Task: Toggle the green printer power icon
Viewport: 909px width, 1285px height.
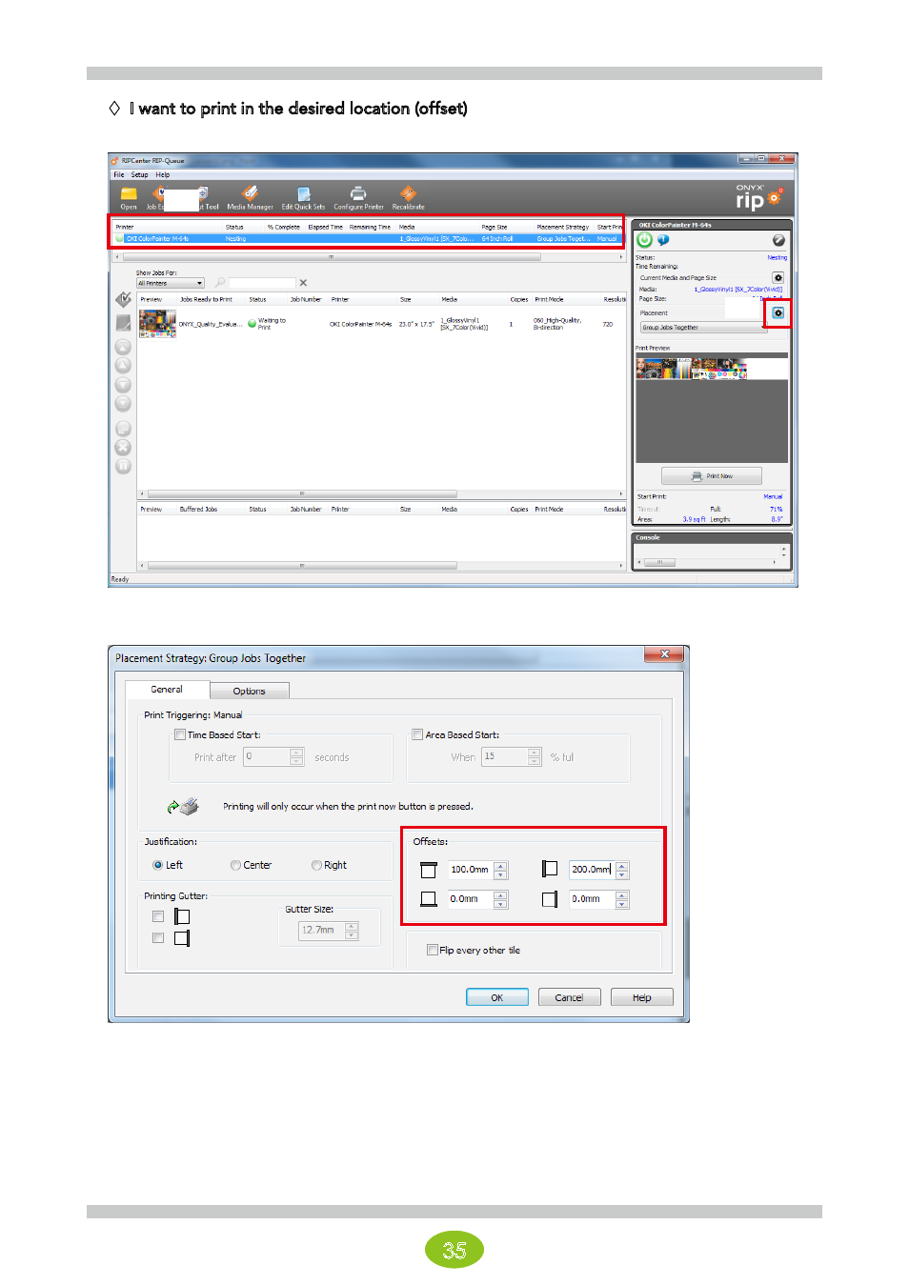Action: pos(644,240)
